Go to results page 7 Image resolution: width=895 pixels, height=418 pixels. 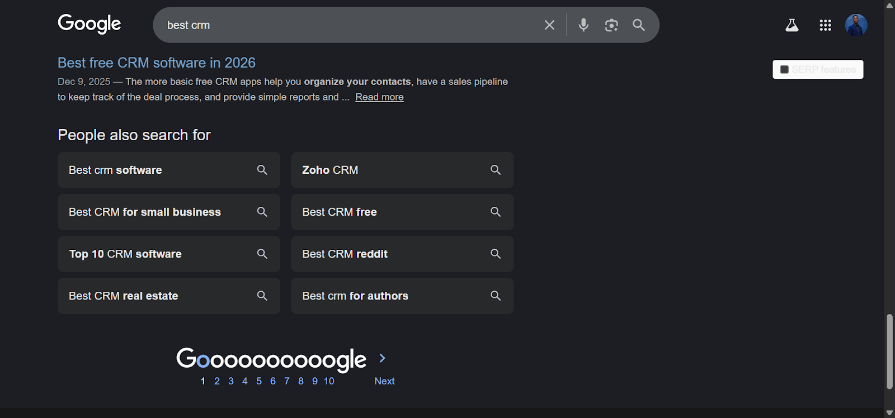coord(287,381)
